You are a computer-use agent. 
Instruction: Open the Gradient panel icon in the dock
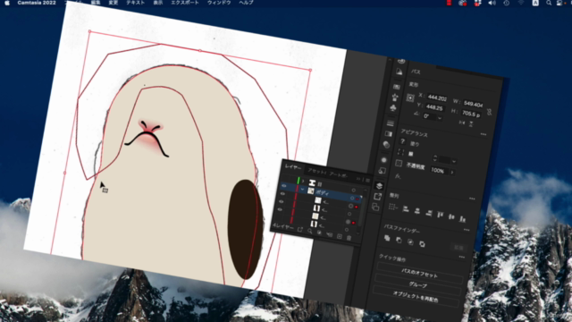pos(389,134)
